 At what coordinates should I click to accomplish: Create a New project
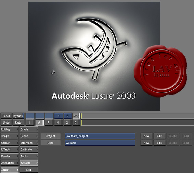point(146,136)
